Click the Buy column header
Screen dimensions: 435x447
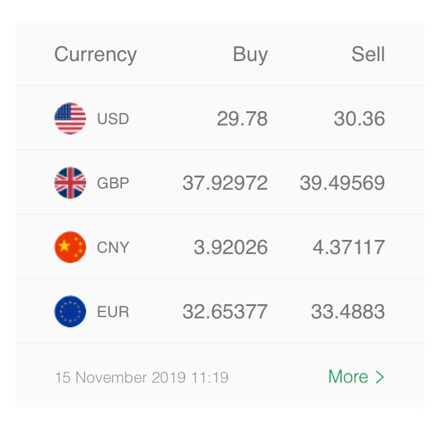[251, 55]
